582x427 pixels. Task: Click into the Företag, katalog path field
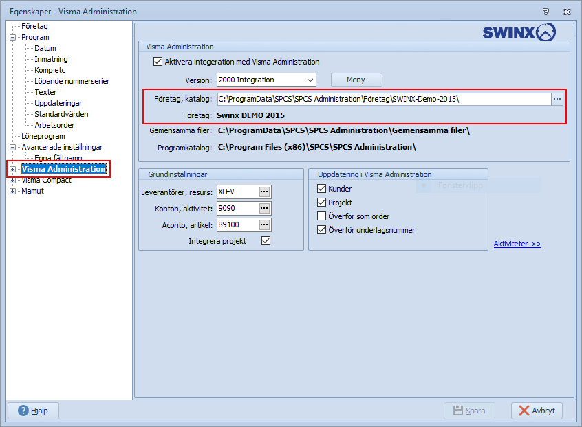384,99
